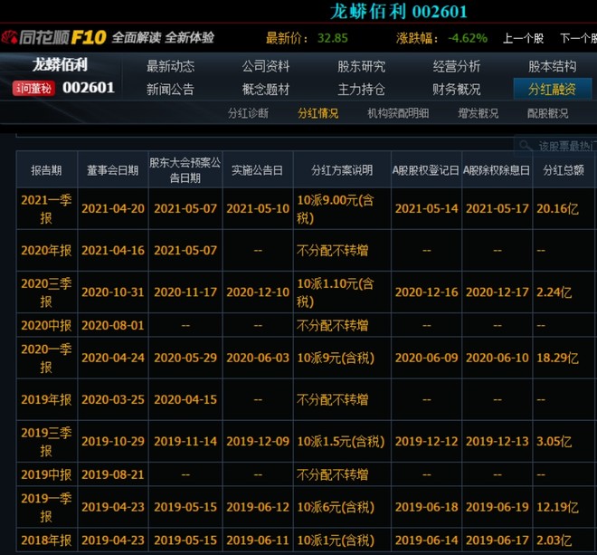The image size is (597, 555).
Task: Click the 2021-05-17 ex-dividend date cell
Action: [497, 208]
